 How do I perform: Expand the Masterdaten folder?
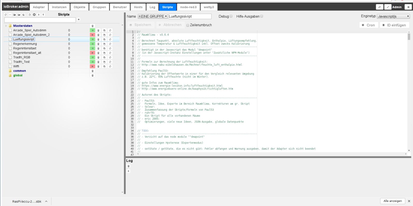pos(6,26)
